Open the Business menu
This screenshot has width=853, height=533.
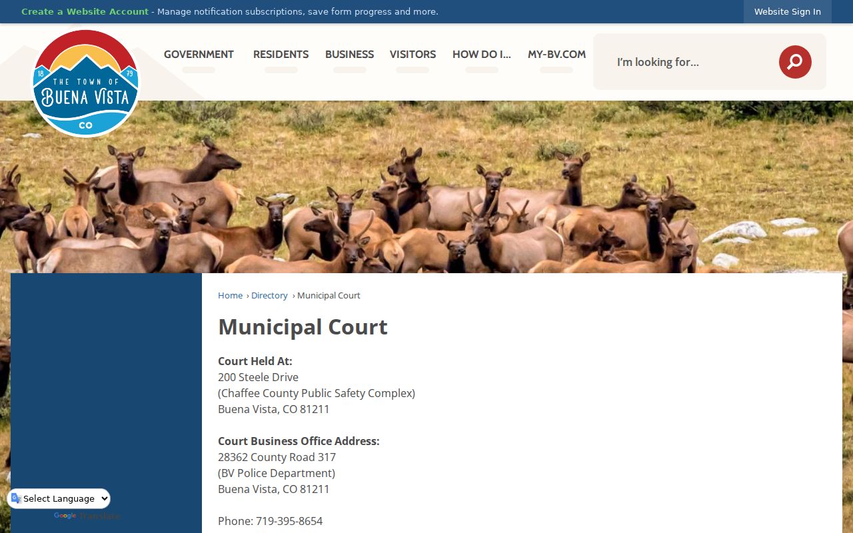coord(349,55)
